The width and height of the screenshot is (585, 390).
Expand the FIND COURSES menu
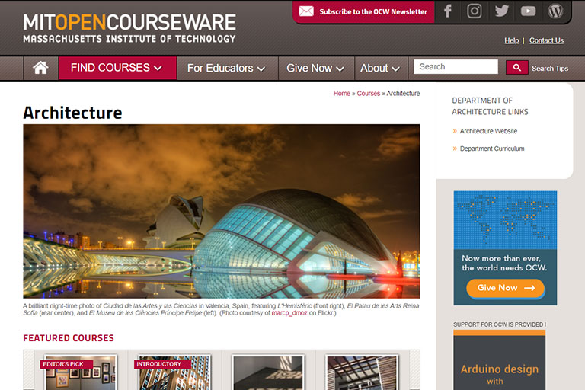117,68
